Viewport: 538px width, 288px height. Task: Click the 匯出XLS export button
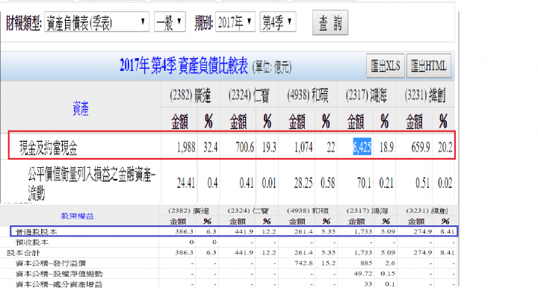point(386,66)
